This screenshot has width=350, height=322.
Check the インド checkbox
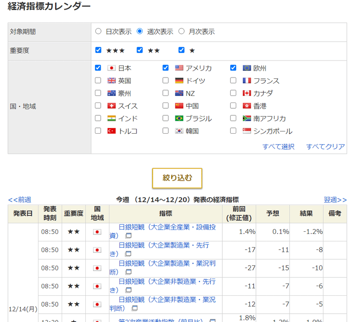coord(98,118)
